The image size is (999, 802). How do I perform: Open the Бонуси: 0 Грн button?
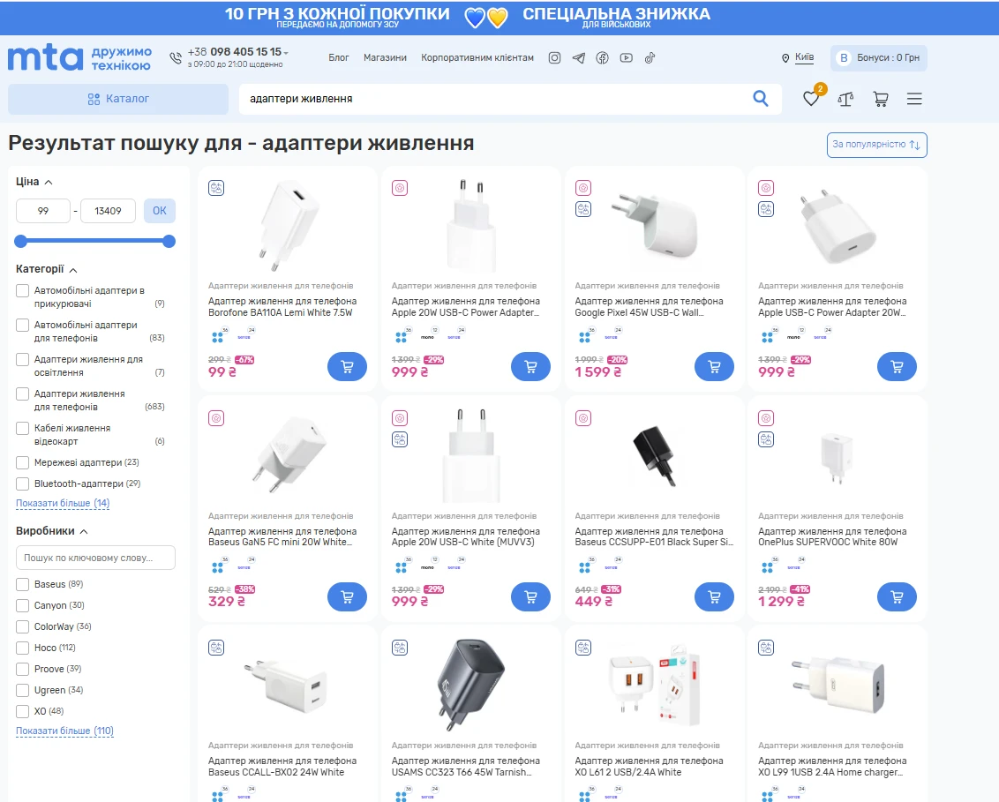click(879, 58)
